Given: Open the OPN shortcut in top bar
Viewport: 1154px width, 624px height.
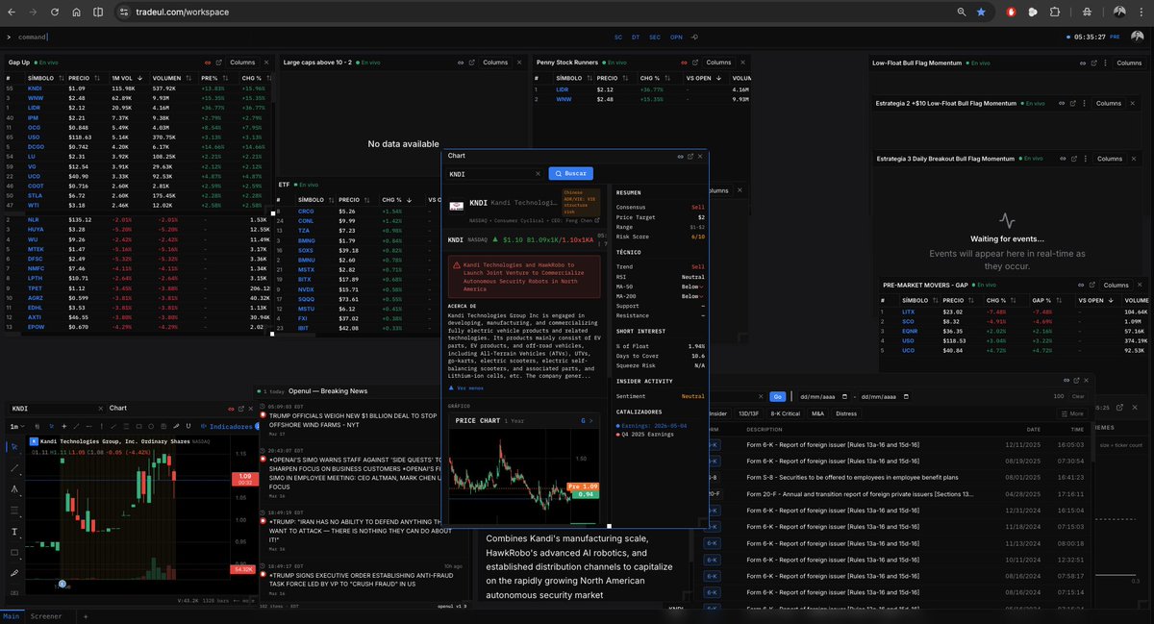Looking at the screenshot, I should point(676,37).
